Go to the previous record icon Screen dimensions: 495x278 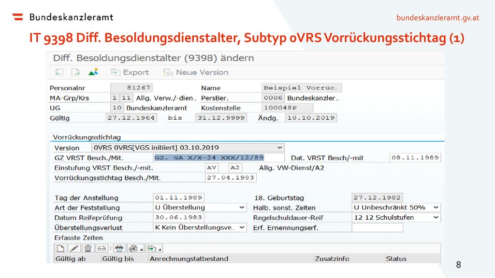[59, 72]
